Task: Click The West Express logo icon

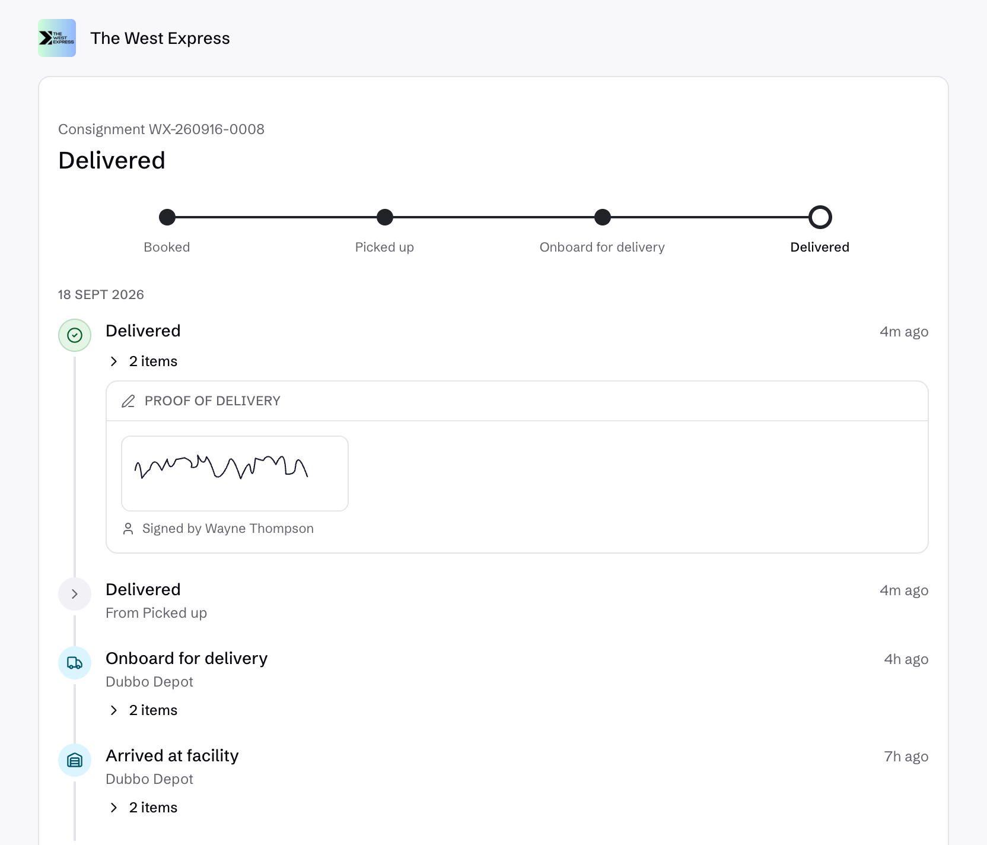Action: [57, 38]
